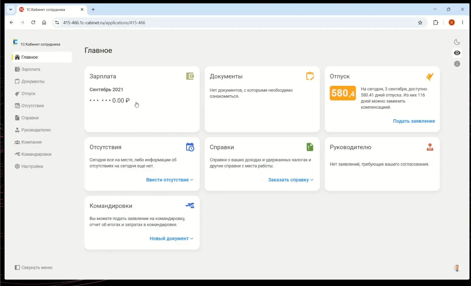
Task: Select Главное in the sidebar menu
Action: point(42,57)
